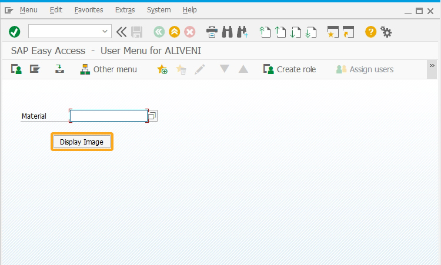Click the SAP Menu icon
The image size is (441, 265).
pos(35,69)
